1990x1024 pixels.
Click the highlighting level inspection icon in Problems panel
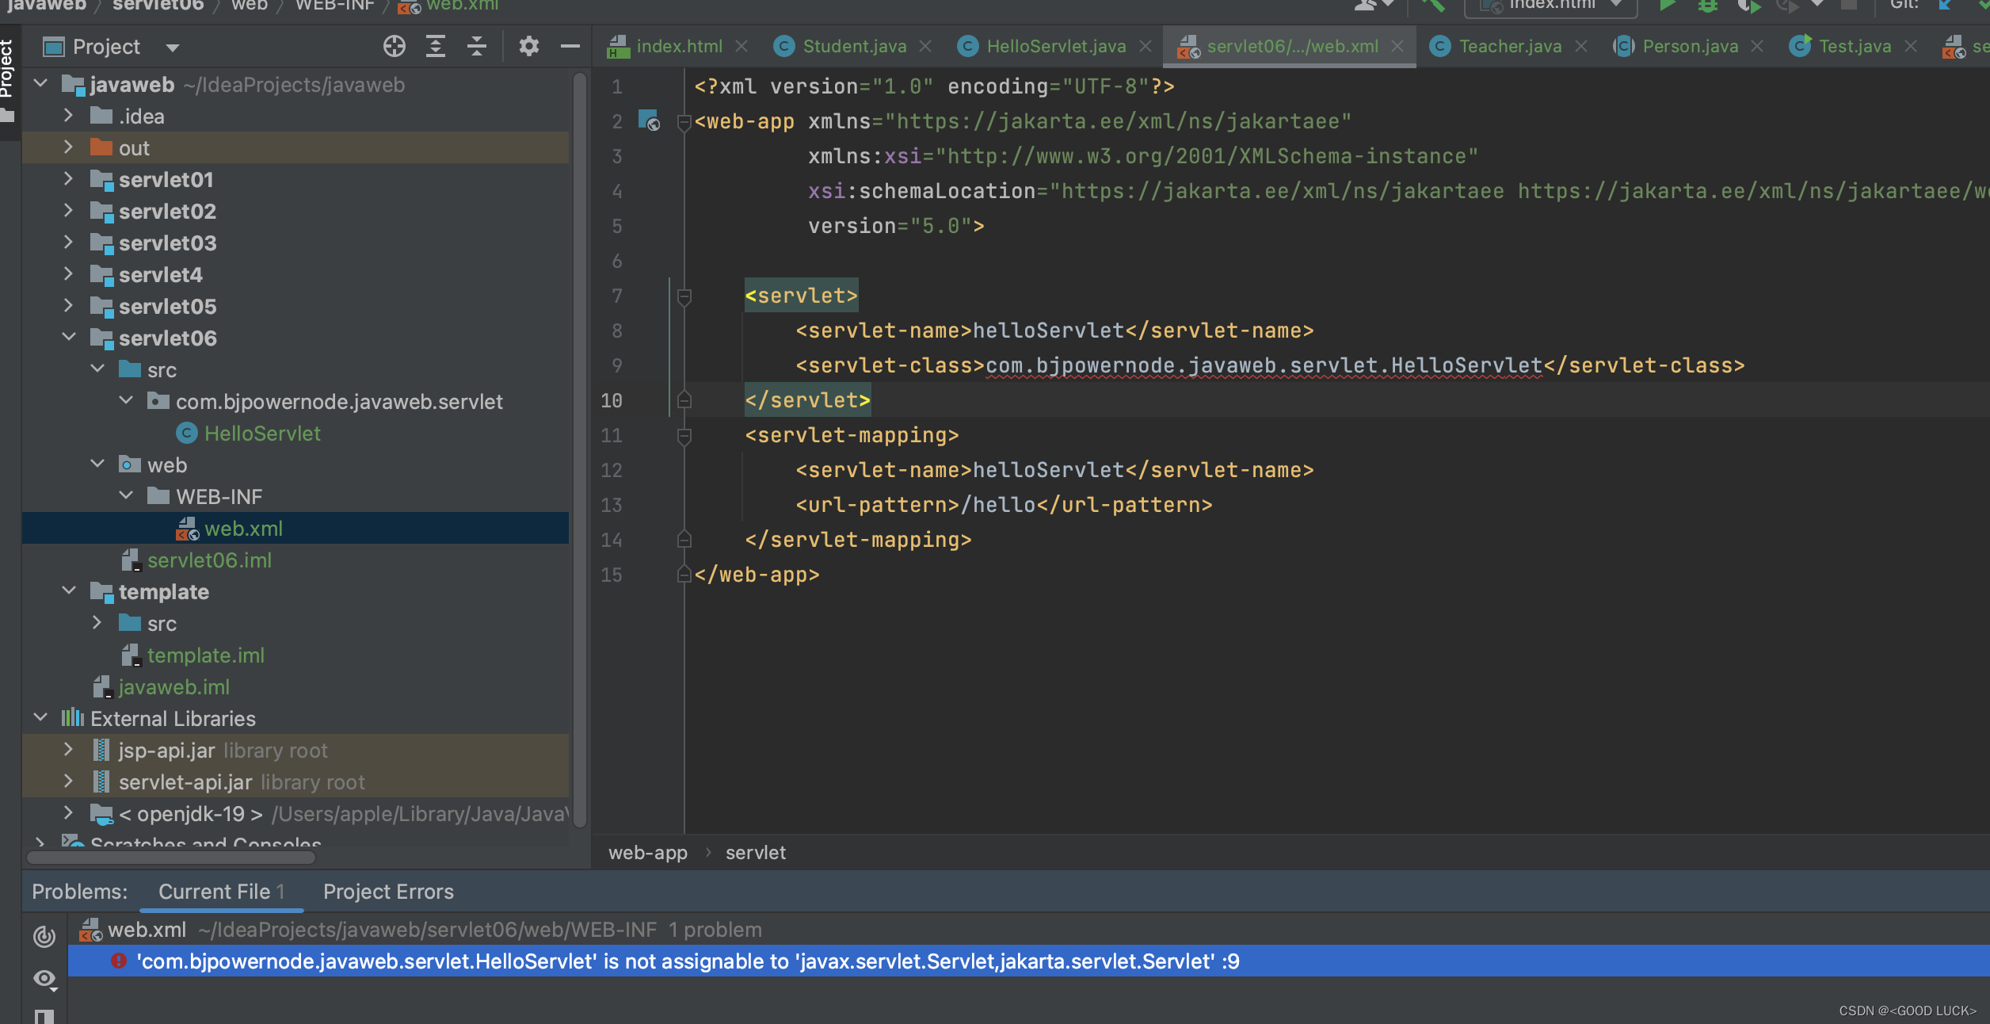[x=44, y=936]
